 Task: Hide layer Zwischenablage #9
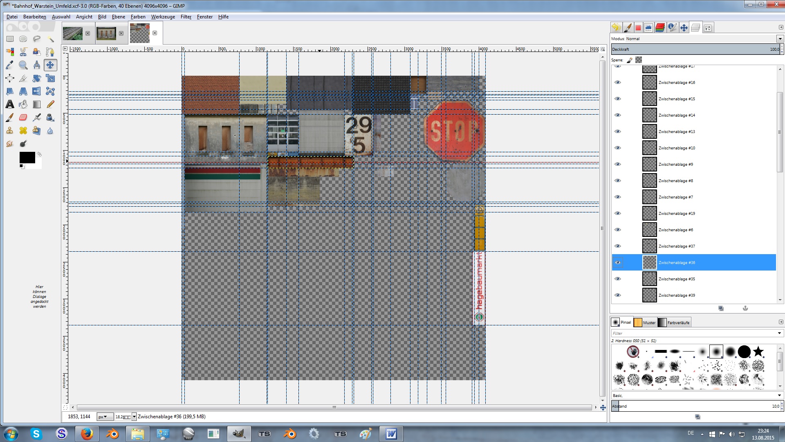618,164
